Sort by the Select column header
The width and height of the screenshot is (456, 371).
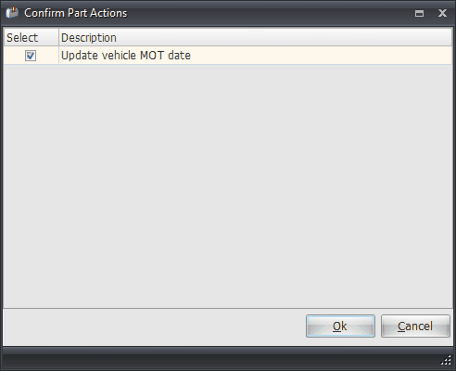tap(31, 38)
